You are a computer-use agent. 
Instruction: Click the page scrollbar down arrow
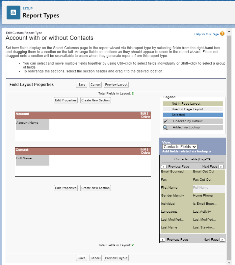click(229, 263)
